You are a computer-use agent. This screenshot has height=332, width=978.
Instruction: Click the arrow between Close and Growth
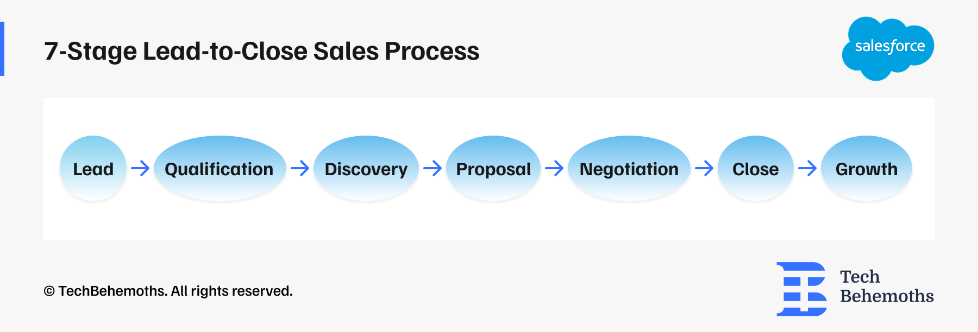[x=807, y=168]
